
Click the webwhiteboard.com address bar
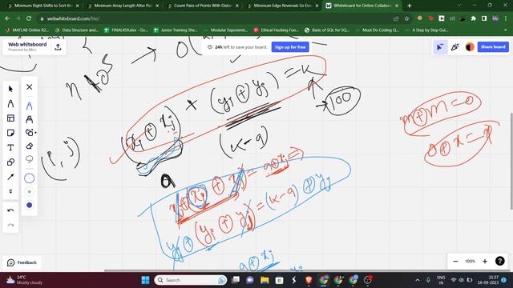click(216, 18)
